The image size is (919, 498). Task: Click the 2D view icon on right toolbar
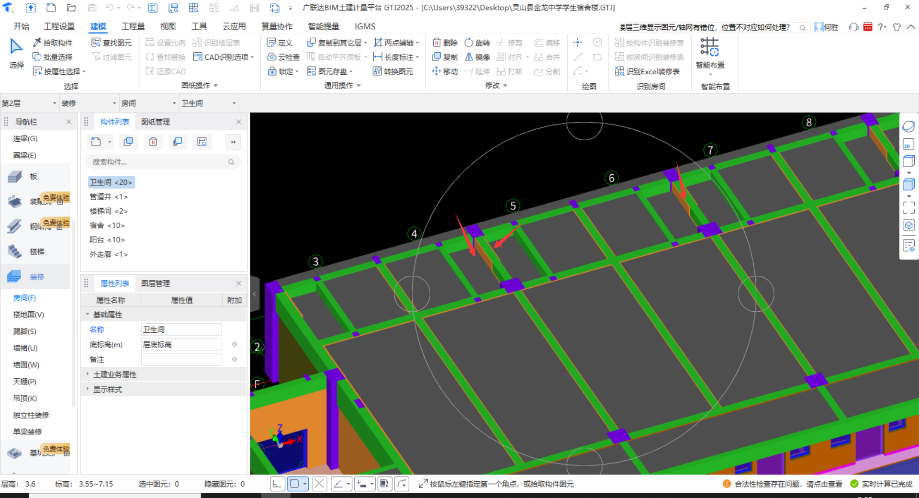[x=908, y=144]
